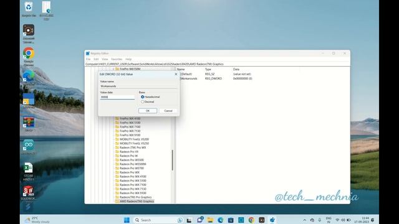Open the clock and date panel
The width and height of the screenshot is (399, 224).
[x=362, y=220]
